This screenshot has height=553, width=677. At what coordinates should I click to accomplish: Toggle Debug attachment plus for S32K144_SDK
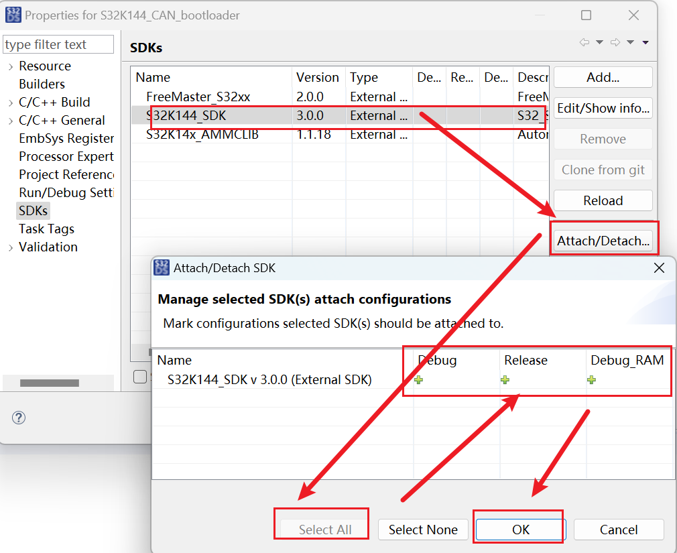pyautogui.click(x=418, y=380)
